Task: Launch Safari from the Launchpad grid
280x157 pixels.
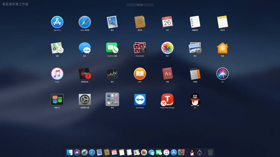Action: coord(85,22)
